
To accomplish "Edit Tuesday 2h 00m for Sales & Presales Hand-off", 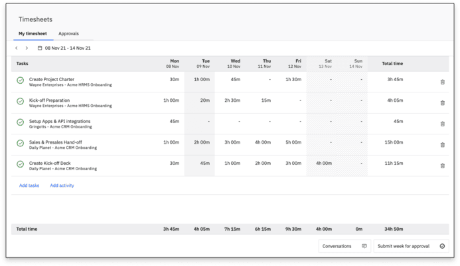I will coord(202,142).
